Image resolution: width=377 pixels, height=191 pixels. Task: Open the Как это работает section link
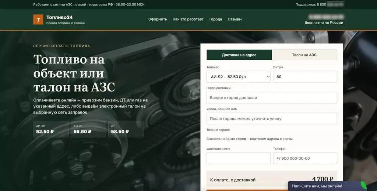188,19
